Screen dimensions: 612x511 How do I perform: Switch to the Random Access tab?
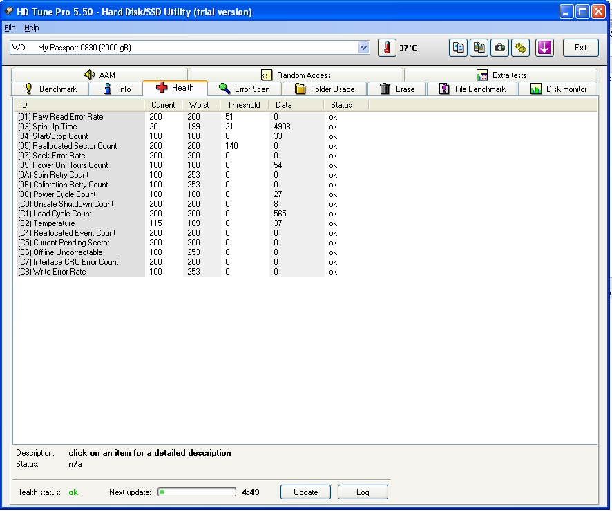tap(296, 75)
